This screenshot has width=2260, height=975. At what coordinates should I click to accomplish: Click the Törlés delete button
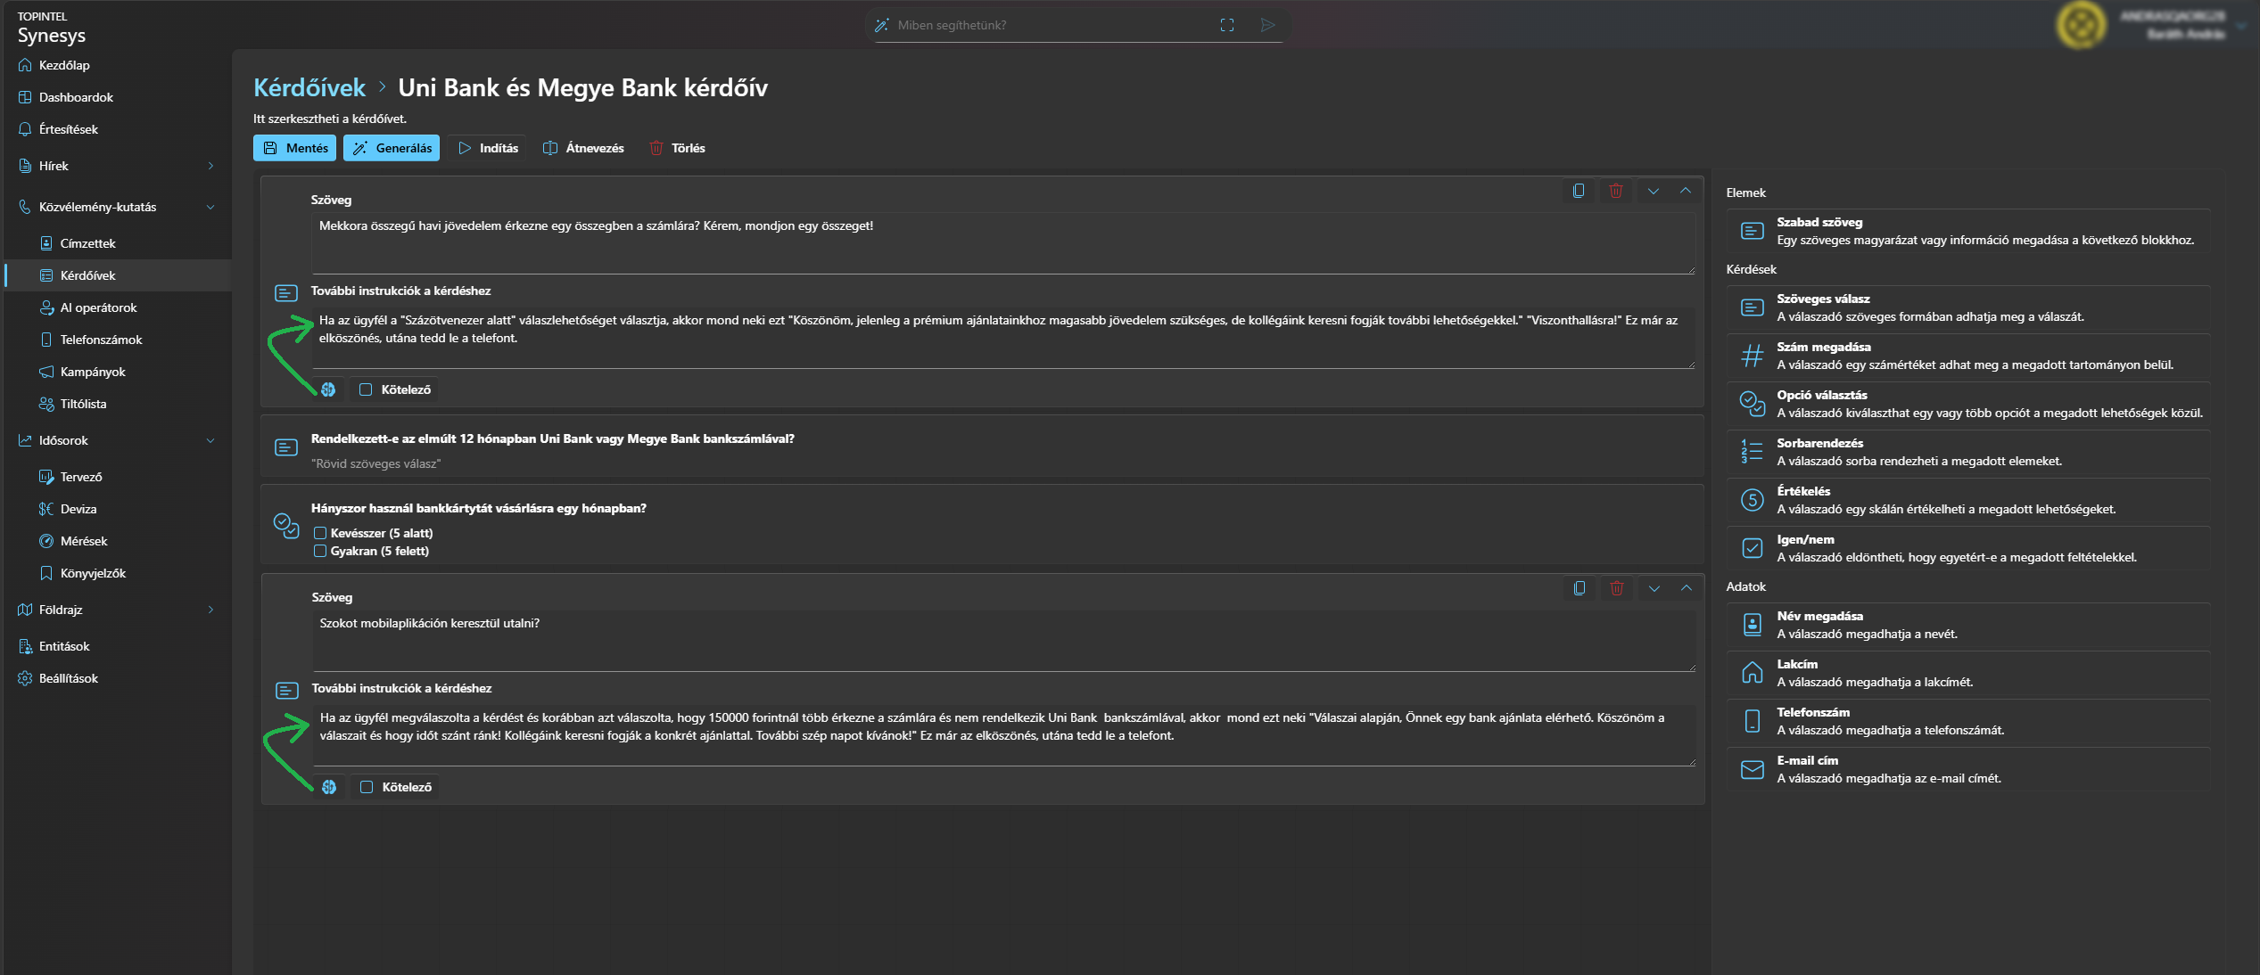click(x=677, y=148)
